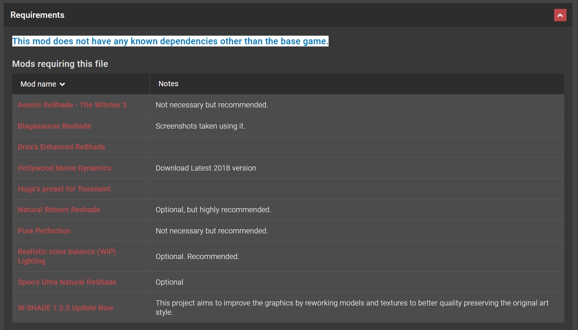Open Blagasaurus Reshade mod link
Image resolution: width=578 pixels, height=330 pixels.
tap(54, 126)
